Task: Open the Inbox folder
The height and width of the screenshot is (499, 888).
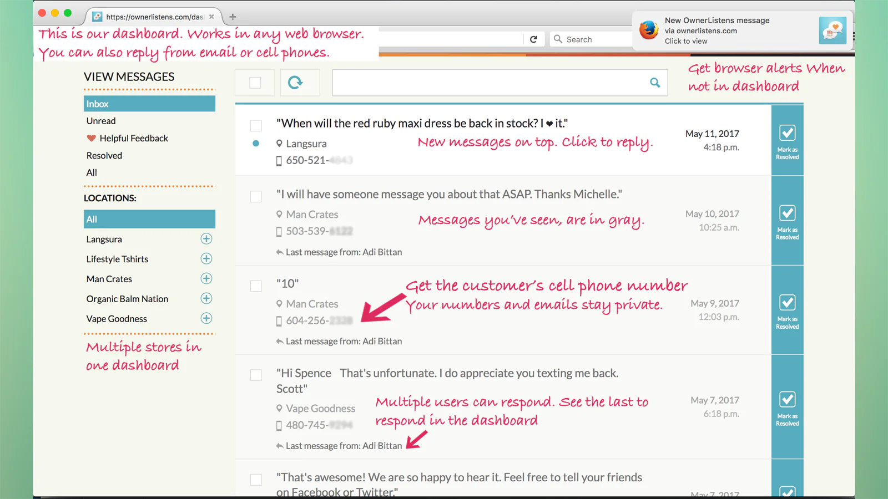Action: click(x=149, y=104)
